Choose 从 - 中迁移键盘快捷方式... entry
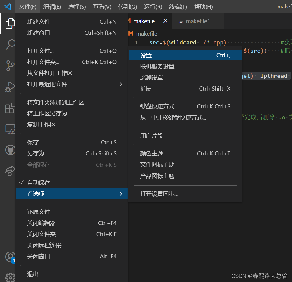292x282 pixels. coord(185,118)
